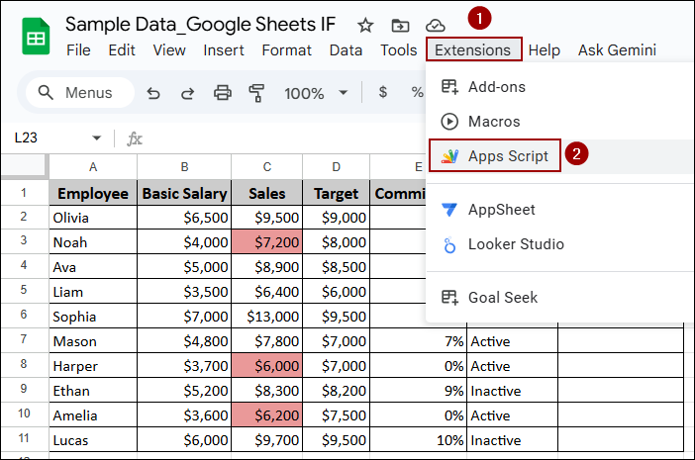
Task: Select the red highlighted $7,200 cell
Action: [x=266, y=241]
